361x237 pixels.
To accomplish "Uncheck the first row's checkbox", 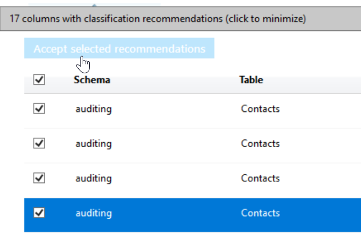I will pos(39,109).
